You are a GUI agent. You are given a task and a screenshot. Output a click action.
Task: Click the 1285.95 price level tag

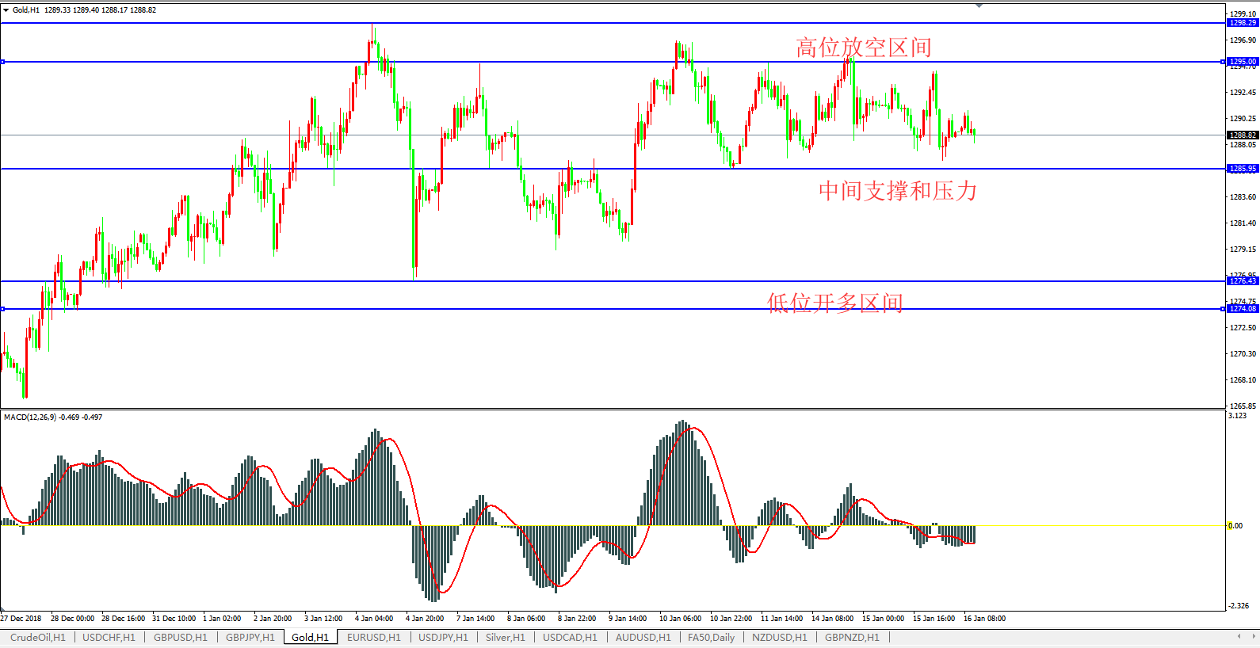[x=1242, y=169]
